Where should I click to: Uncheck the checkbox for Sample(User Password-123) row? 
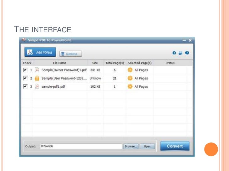[25, 78]
